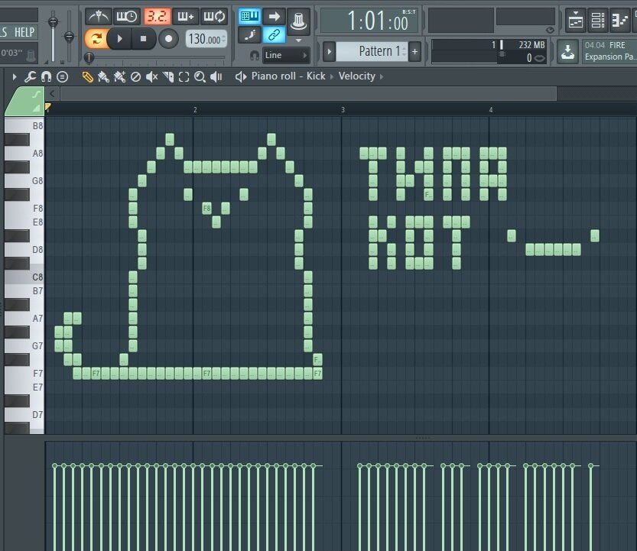Viewport: 637px width, 551px height.
Task: Click bar 3 on the timeline ruler
Action: [343, 109]
